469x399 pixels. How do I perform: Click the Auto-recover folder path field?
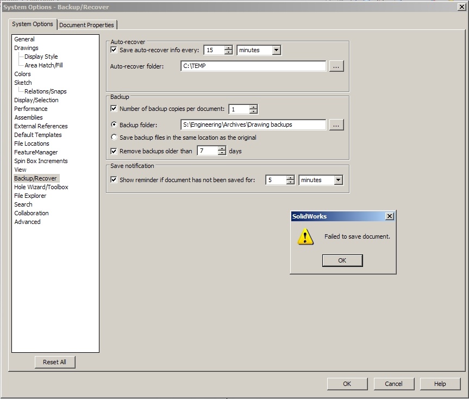[x=253, y=66]
